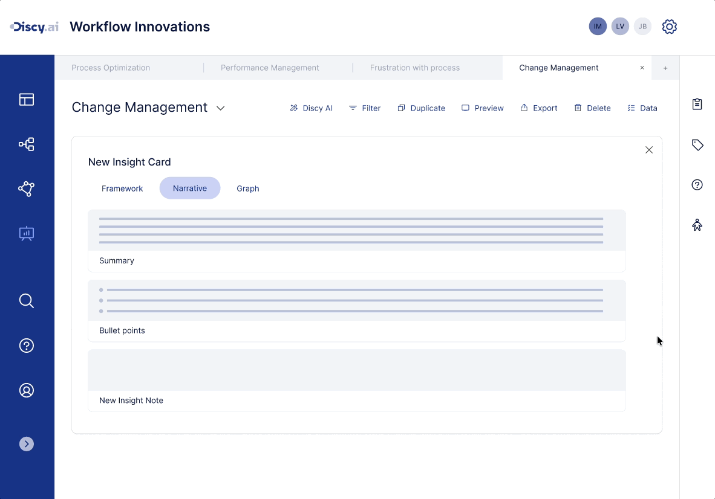Select the Framework card style
This screenshot has height=499, width=715.
point(122,188)
